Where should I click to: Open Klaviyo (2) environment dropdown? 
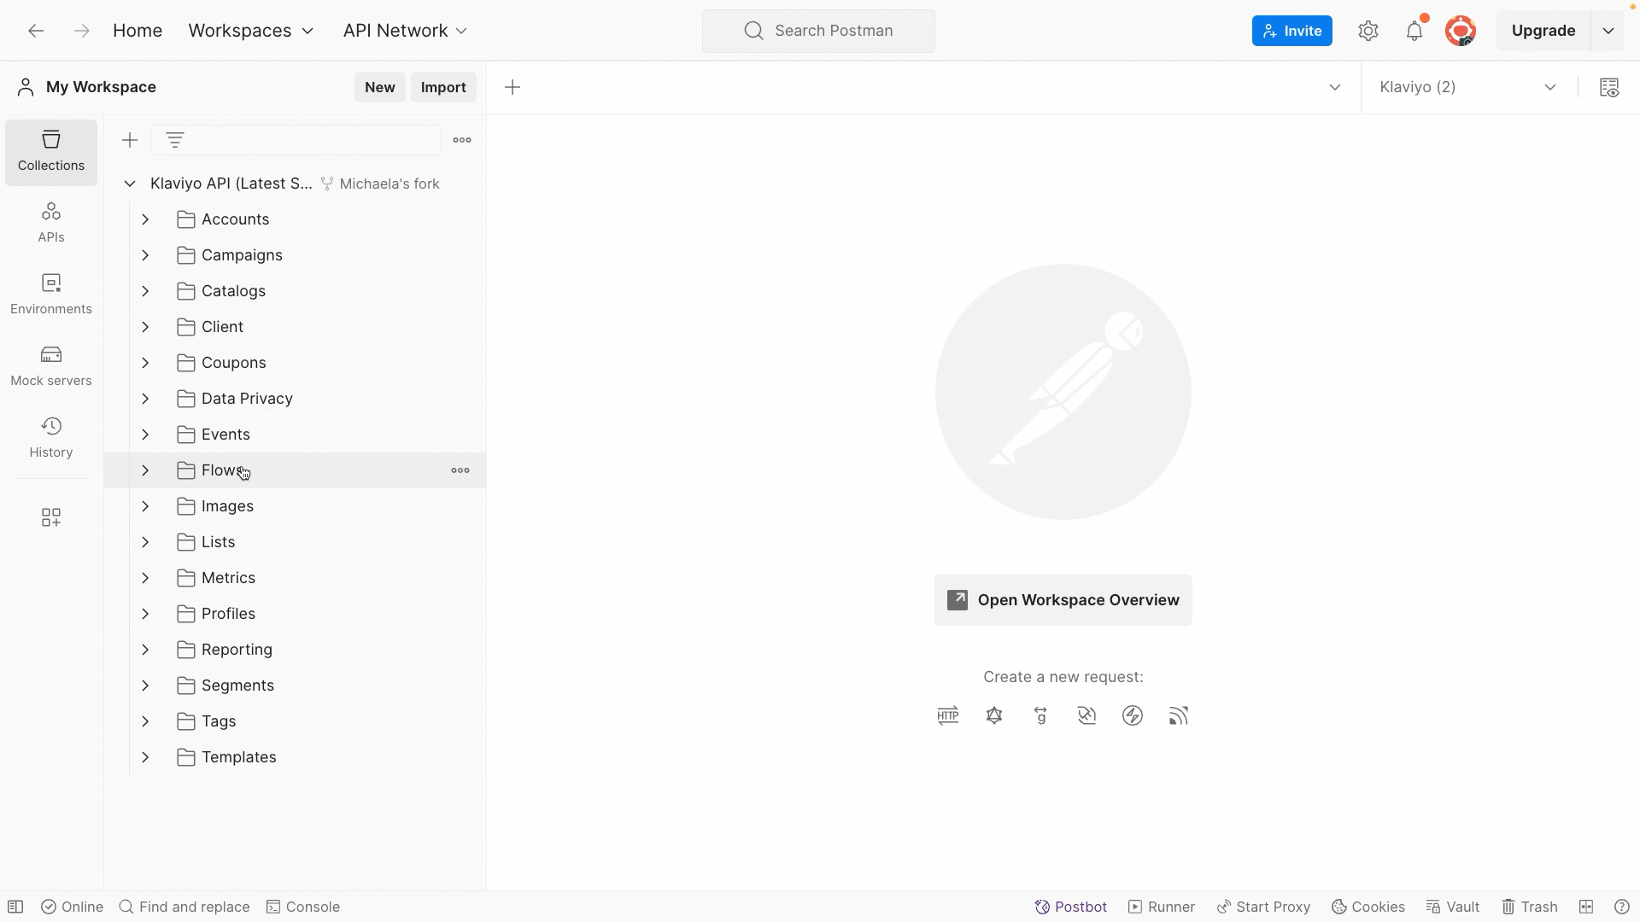point(1467,87)
